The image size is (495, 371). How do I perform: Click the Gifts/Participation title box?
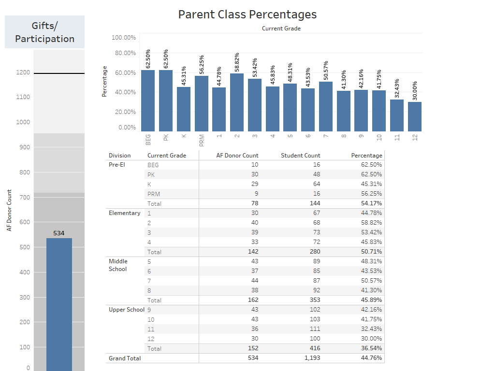click(x=45, y=32)
